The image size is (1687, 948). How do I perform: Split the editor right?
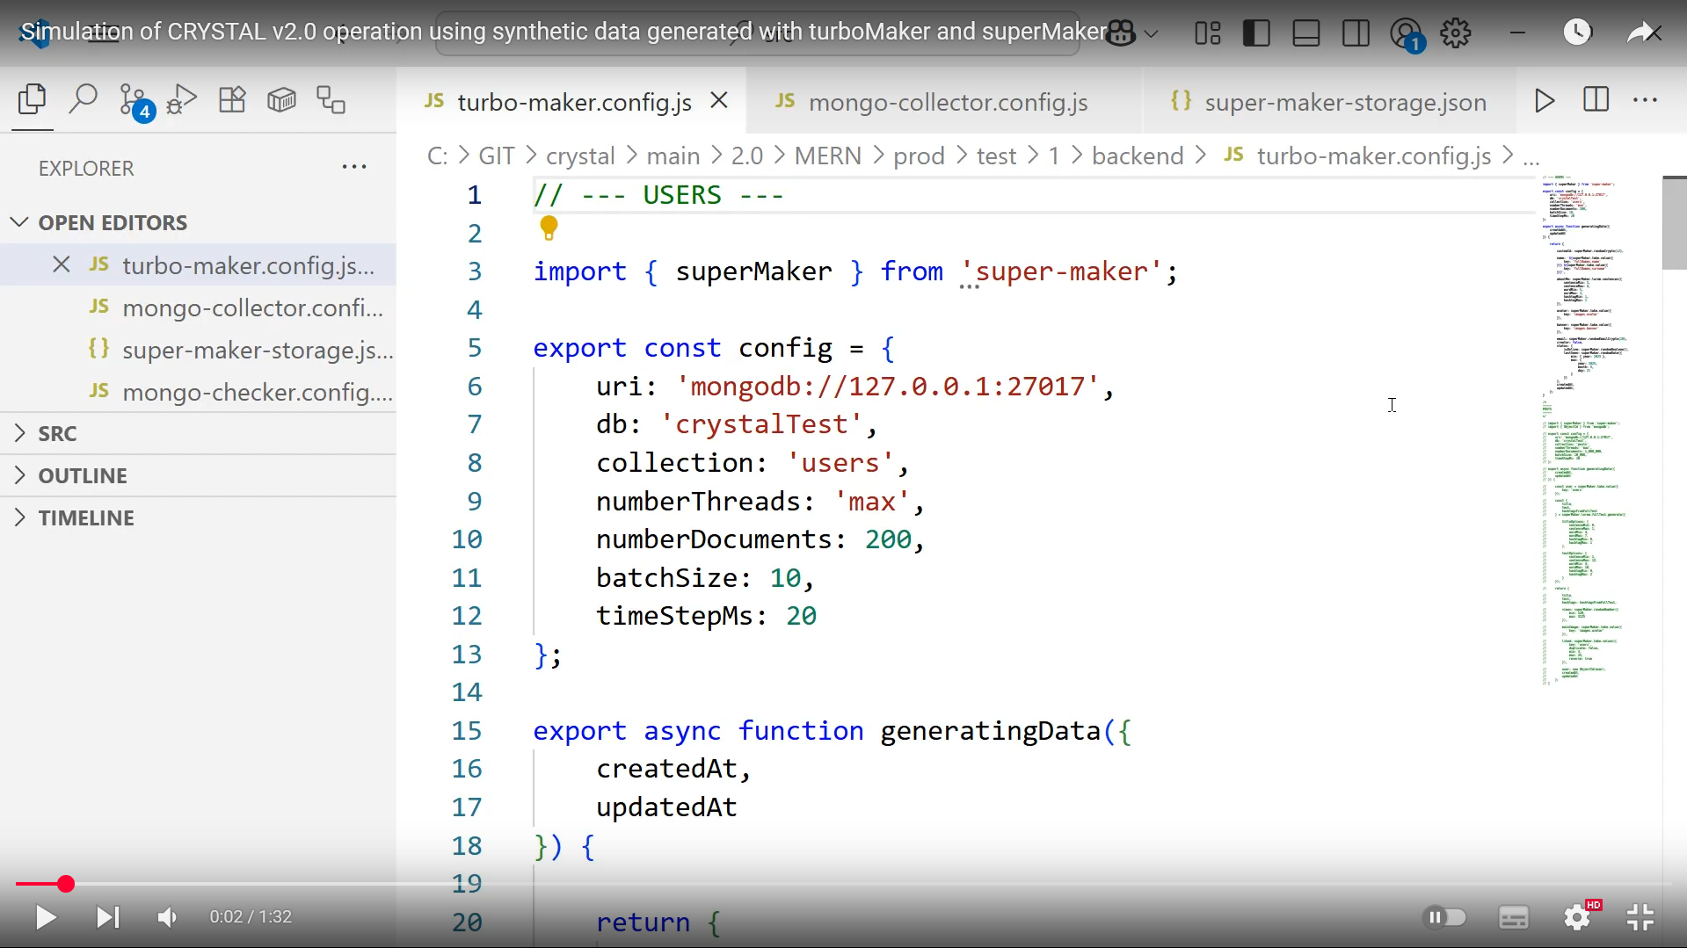pyautogui.click(x=1596, y=99)
